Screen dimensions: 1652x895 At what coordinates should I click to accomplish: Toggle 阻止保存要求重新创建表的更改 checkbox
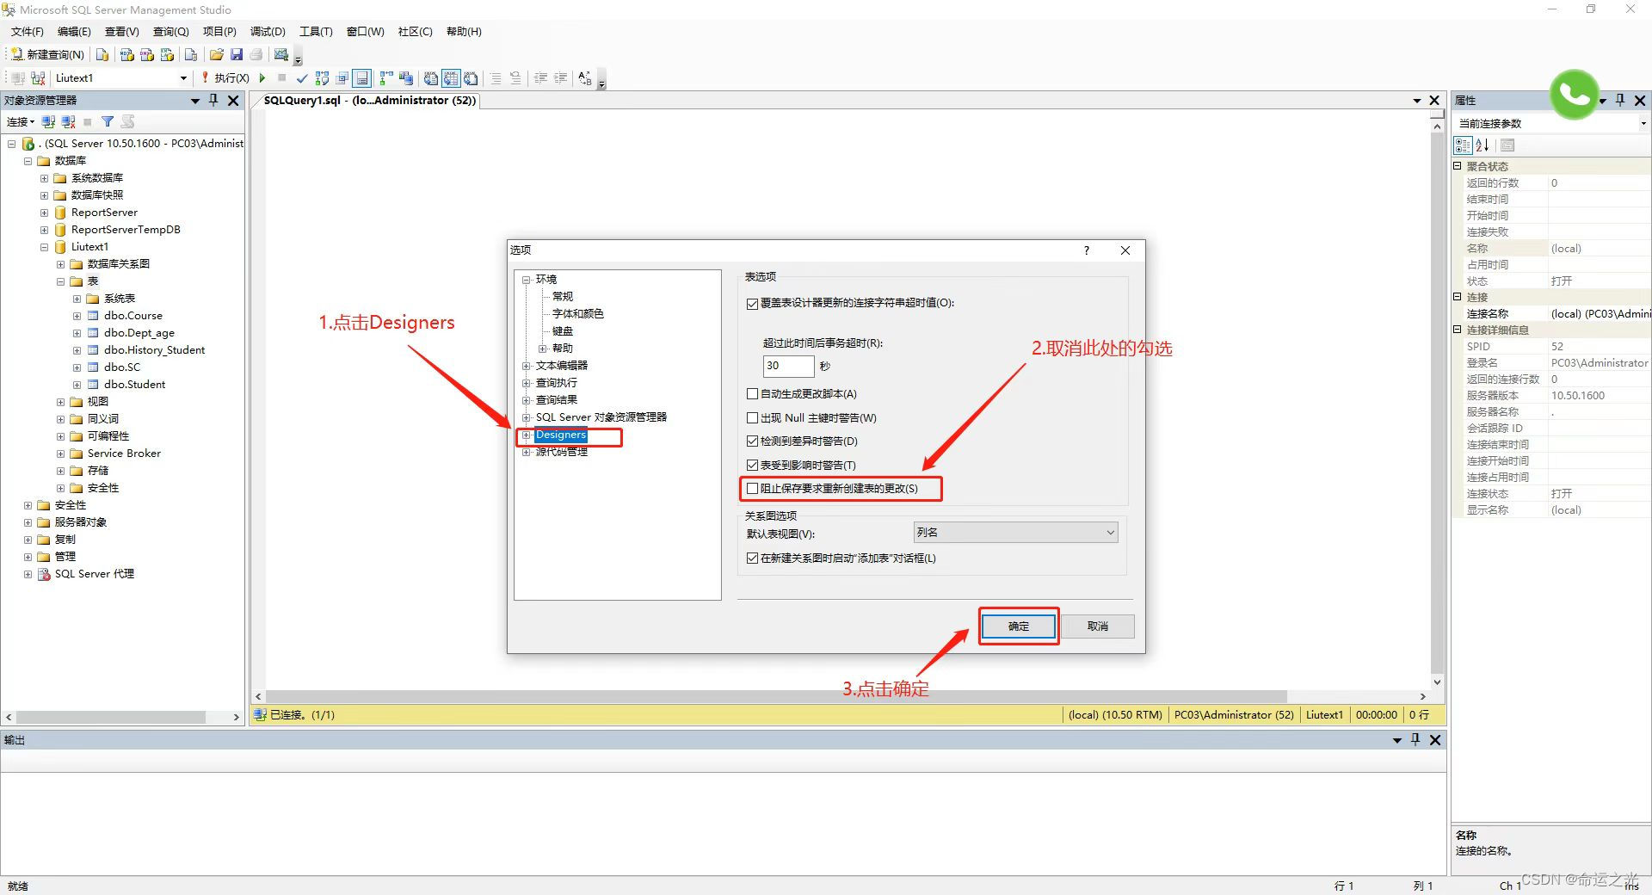[753, 489]
